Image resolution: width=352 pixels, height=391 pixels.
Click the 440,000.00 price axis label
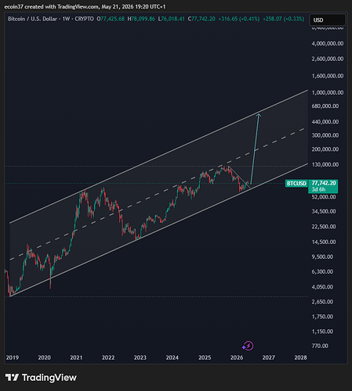point(325,122)
